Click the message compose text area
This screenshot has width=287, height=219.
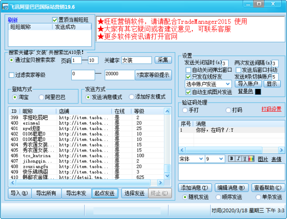(231, 172)
